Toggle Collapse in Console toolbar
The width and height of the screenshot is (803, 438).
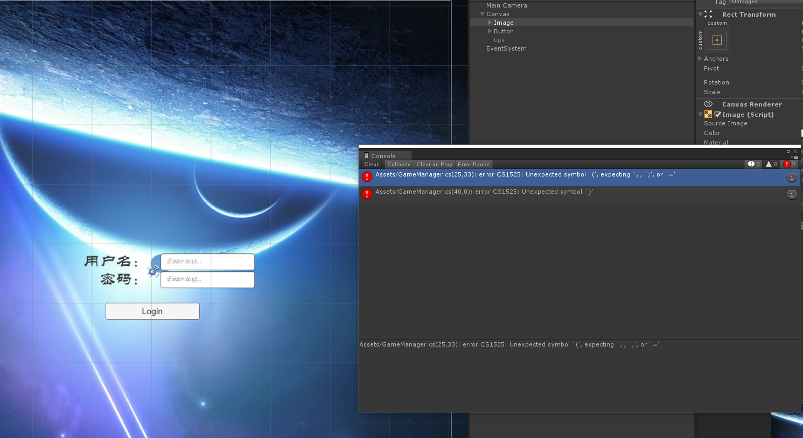399,165
